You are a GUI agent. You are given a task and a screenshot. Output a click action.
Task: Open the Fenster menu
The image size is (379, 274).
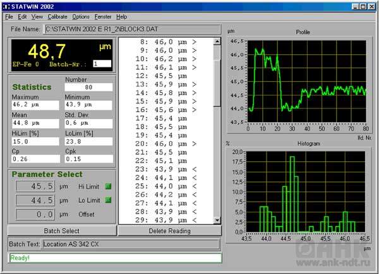103,16
